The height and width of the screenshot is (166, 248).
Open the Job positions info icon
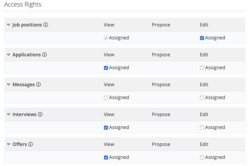pyautogui.click(x=46, y=25)
